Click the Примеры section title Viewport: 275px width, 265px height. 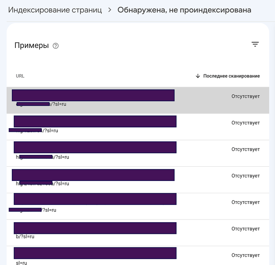(x=32, y=45)
